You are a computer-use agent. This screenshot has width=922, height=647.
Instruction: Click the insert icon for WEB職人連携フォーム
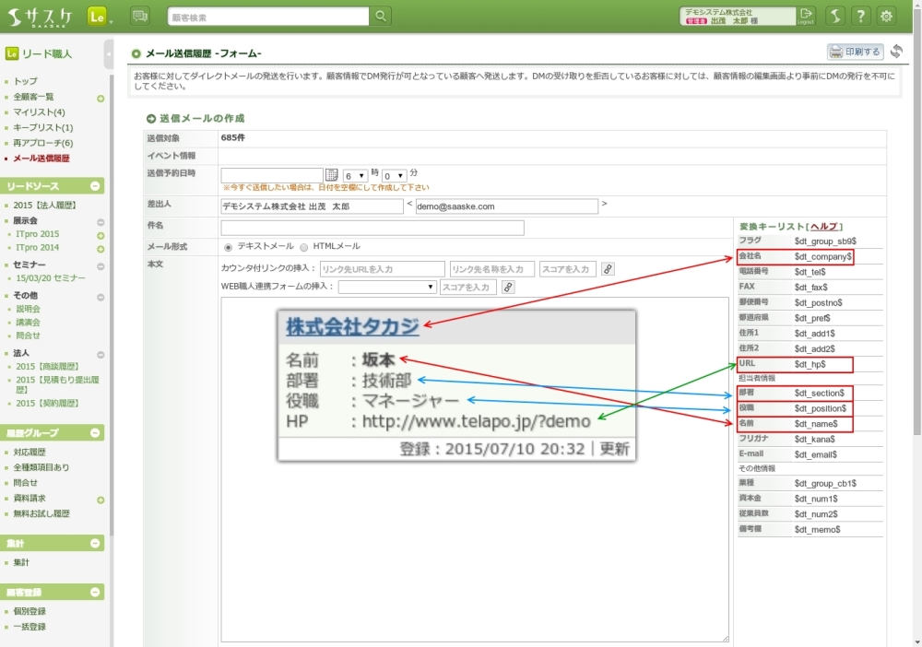[508, 287]
